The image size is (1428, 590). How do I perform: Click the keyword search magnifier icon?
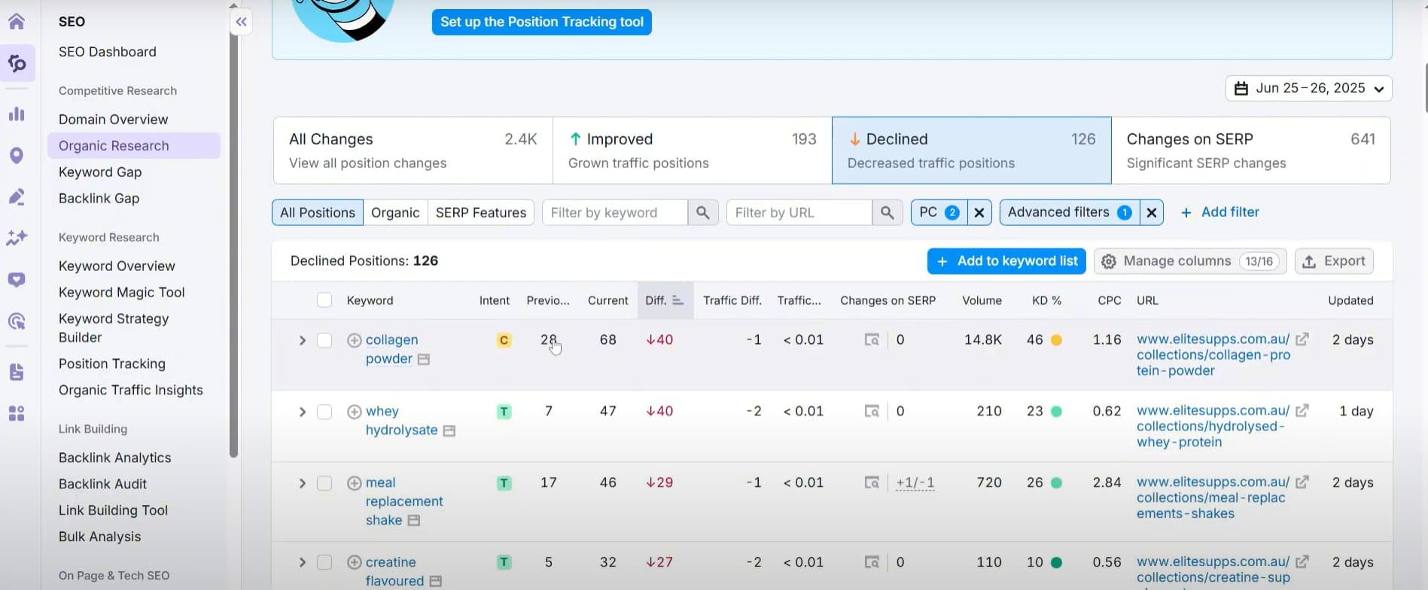(702, 213)
